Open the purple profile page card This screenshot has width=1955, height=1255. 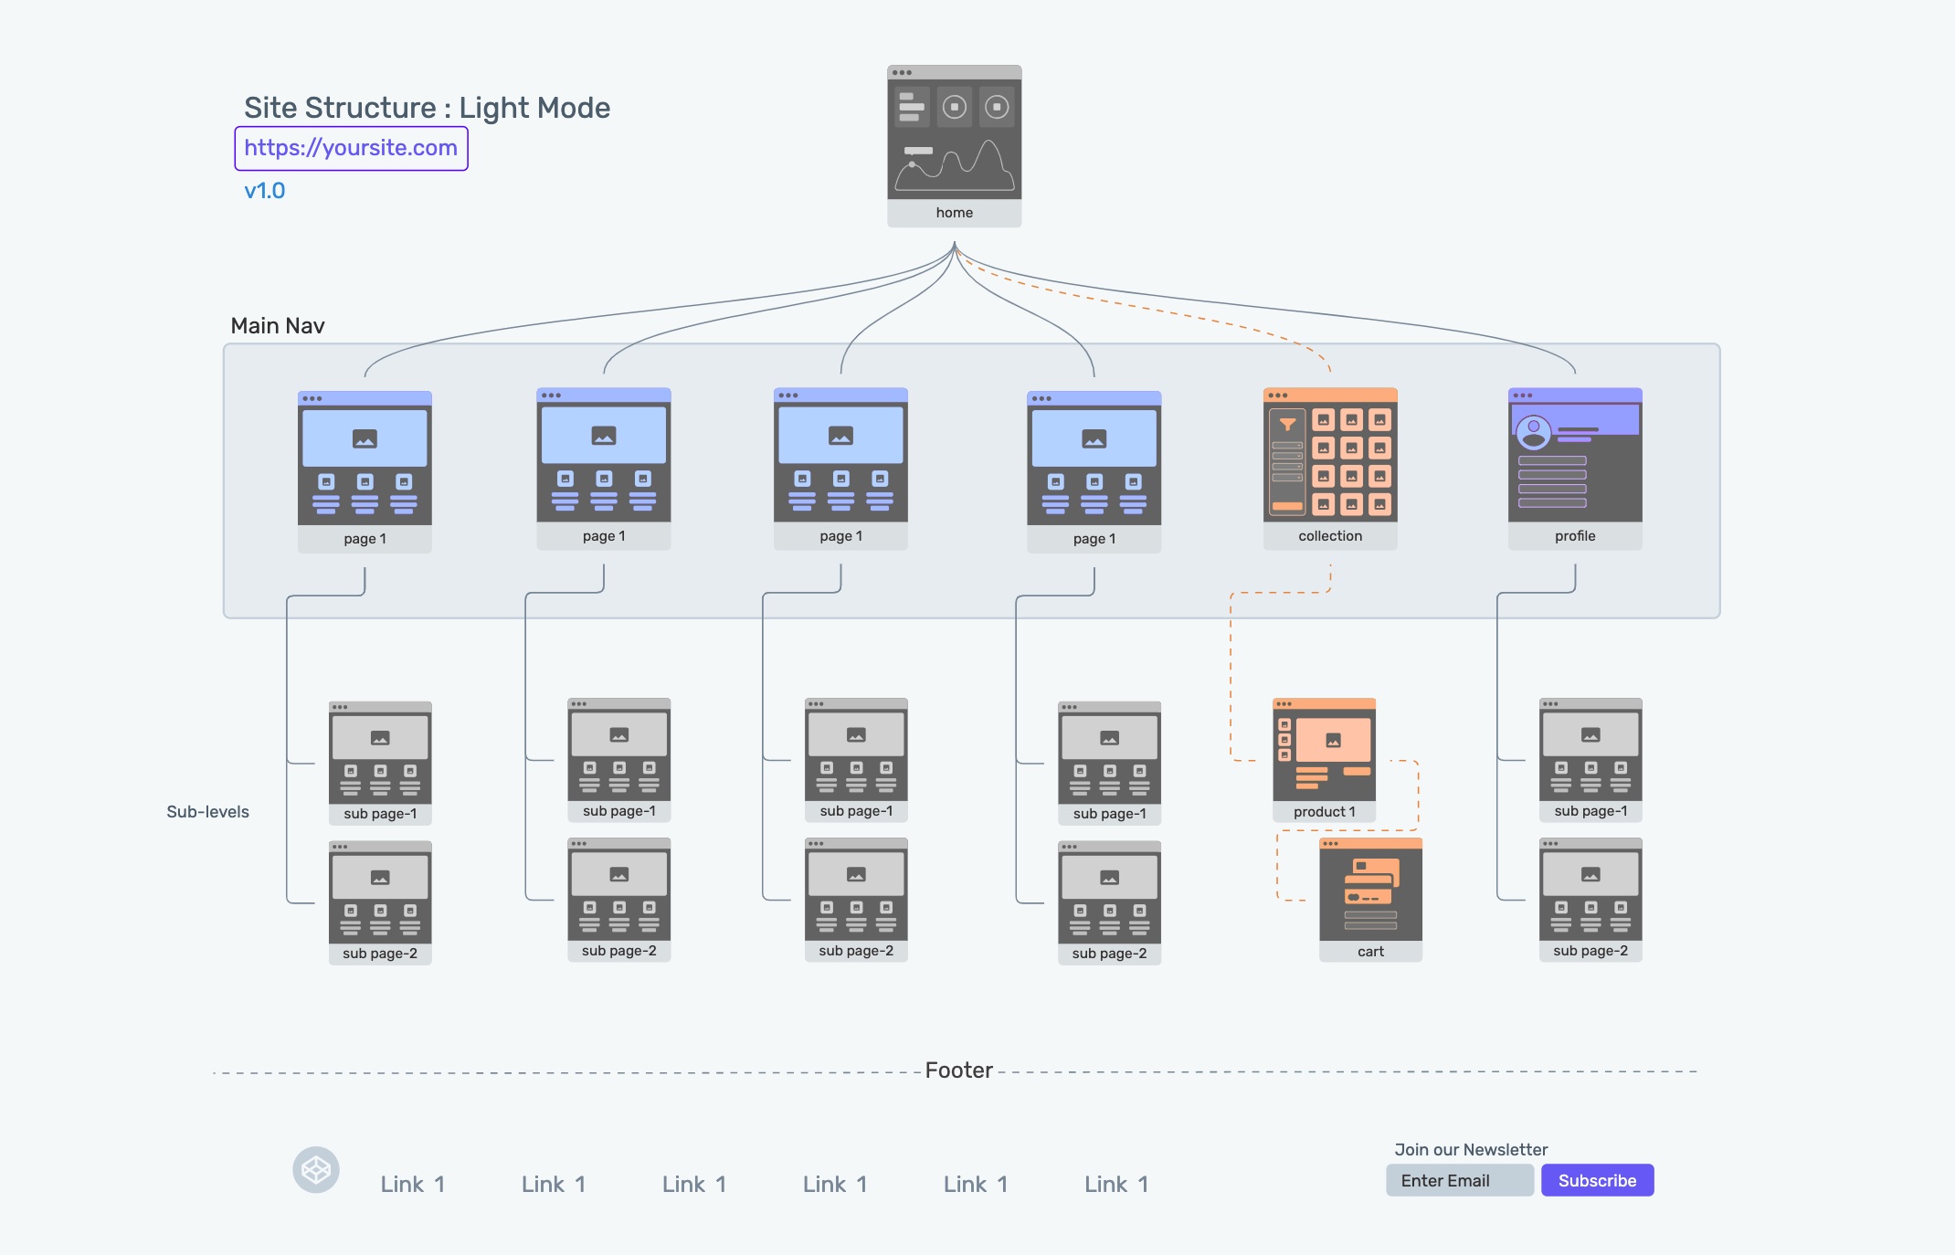1575,469
